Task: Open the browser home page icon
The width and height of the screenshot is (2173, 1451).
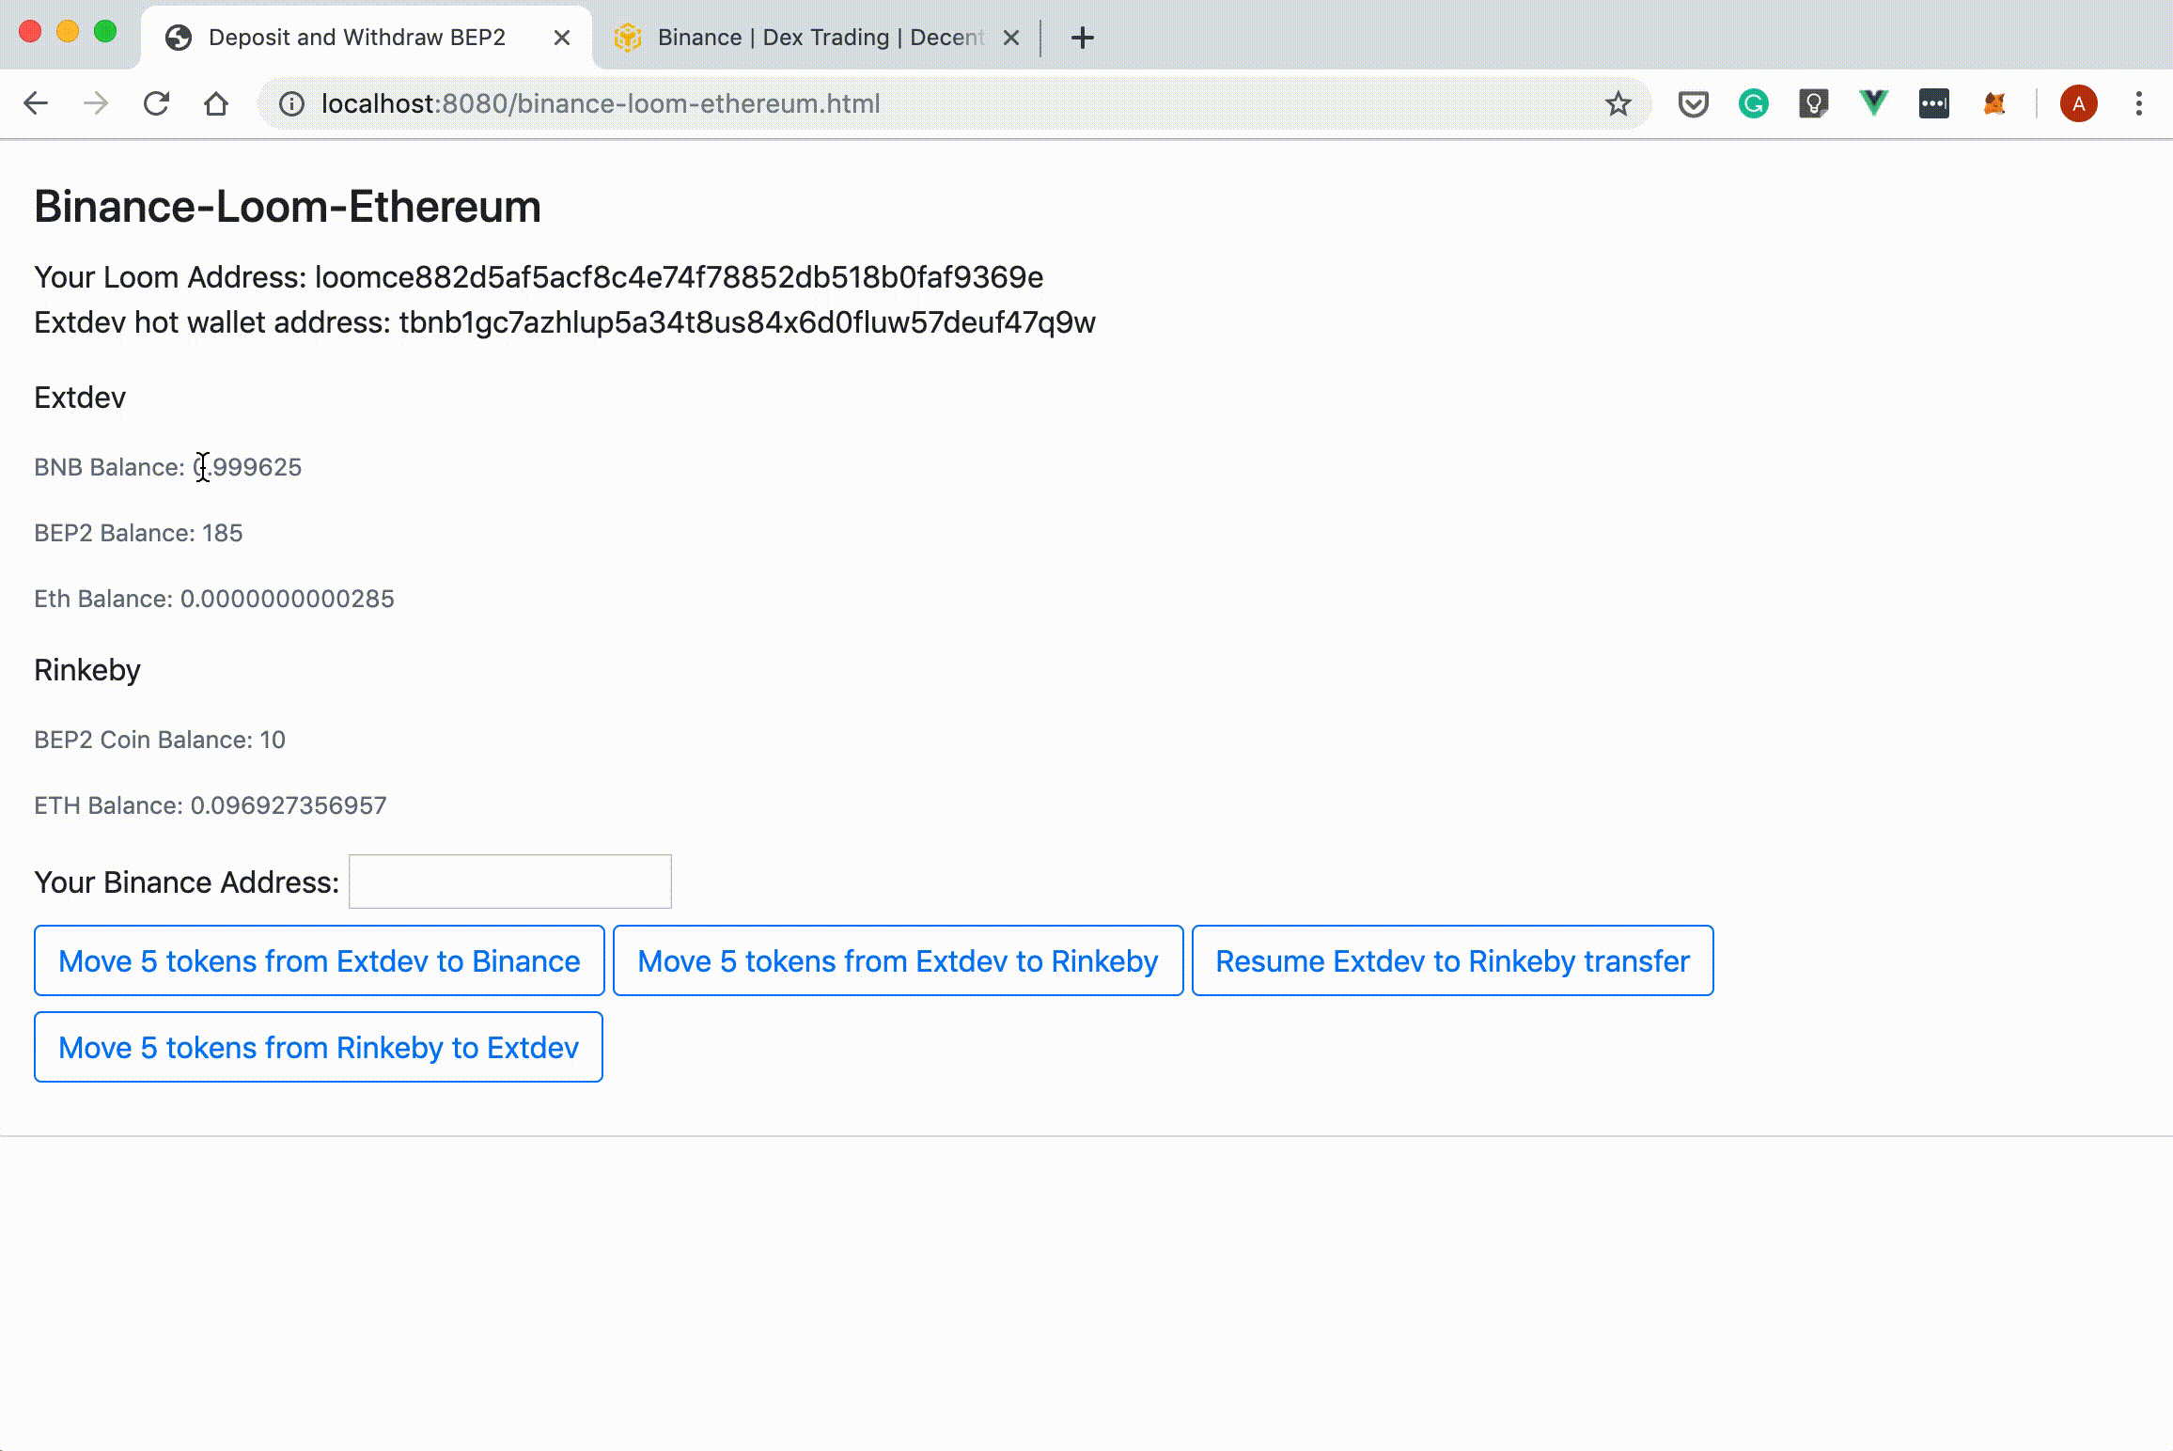Action: click(x=216, y=103)
